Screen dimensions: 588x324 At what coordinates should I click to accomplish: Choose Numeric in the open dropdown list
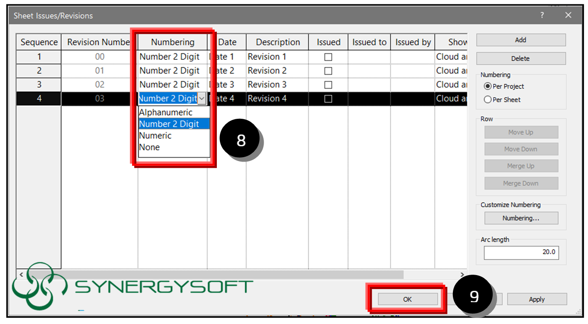[x=155, y=135]
